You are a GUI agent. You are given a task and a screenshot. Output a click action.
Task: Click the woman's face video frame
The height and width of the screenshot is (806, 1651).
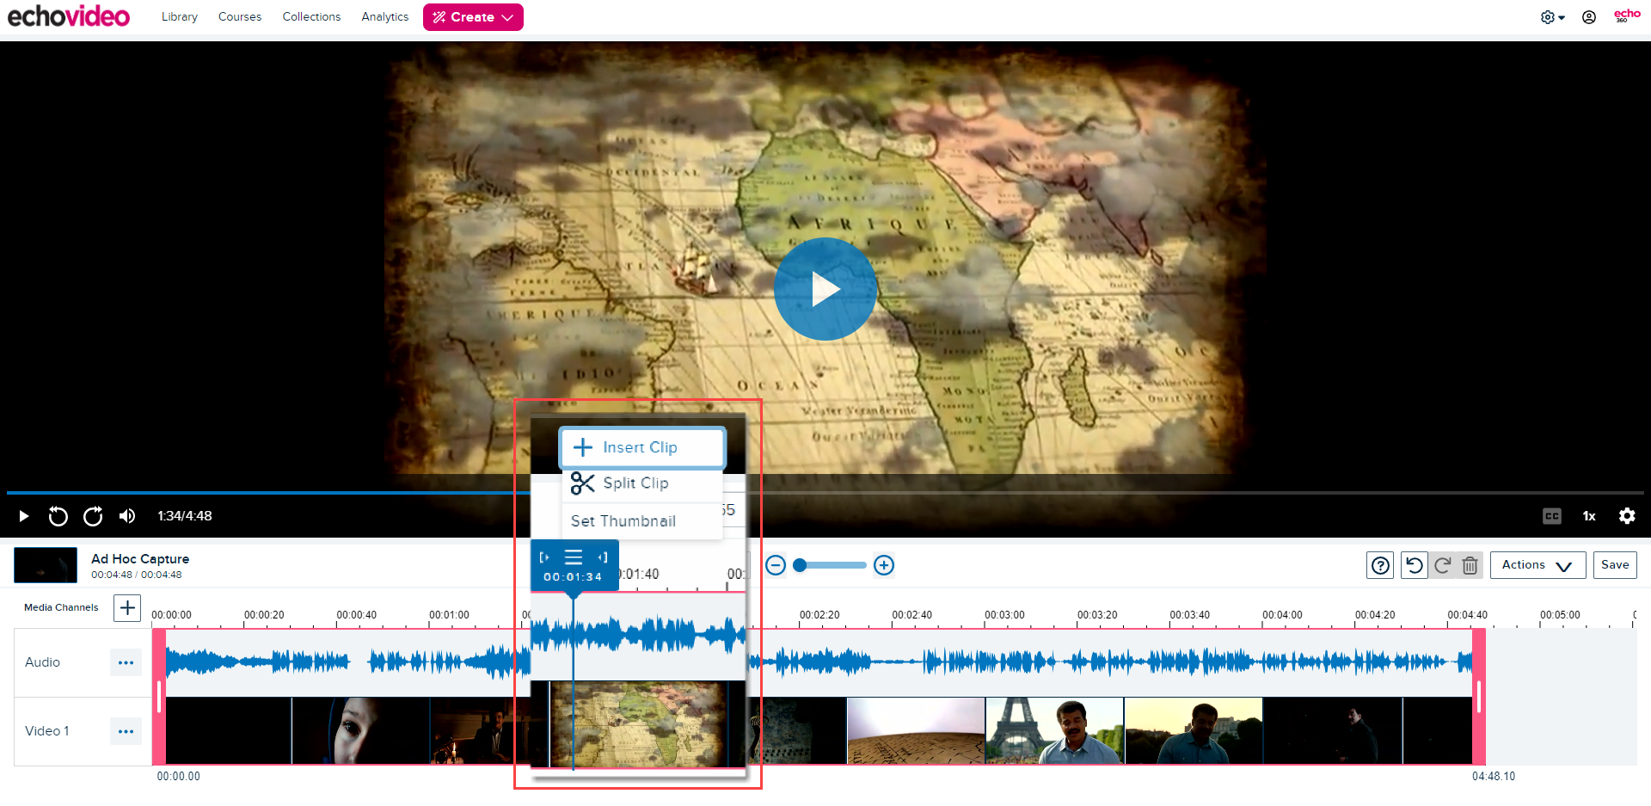click(361, 730)
